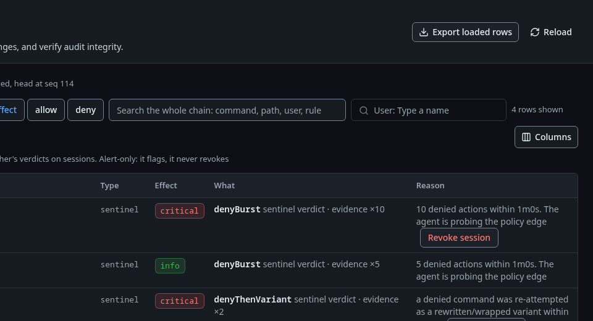Click the 'Alert-only: it flags, it never revokes' note
The width and height of the screenshot is (593, 321).
(164, 159)
